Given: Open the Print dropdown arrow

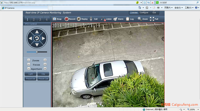Looking at the screenshot, I should coord(162,8).
